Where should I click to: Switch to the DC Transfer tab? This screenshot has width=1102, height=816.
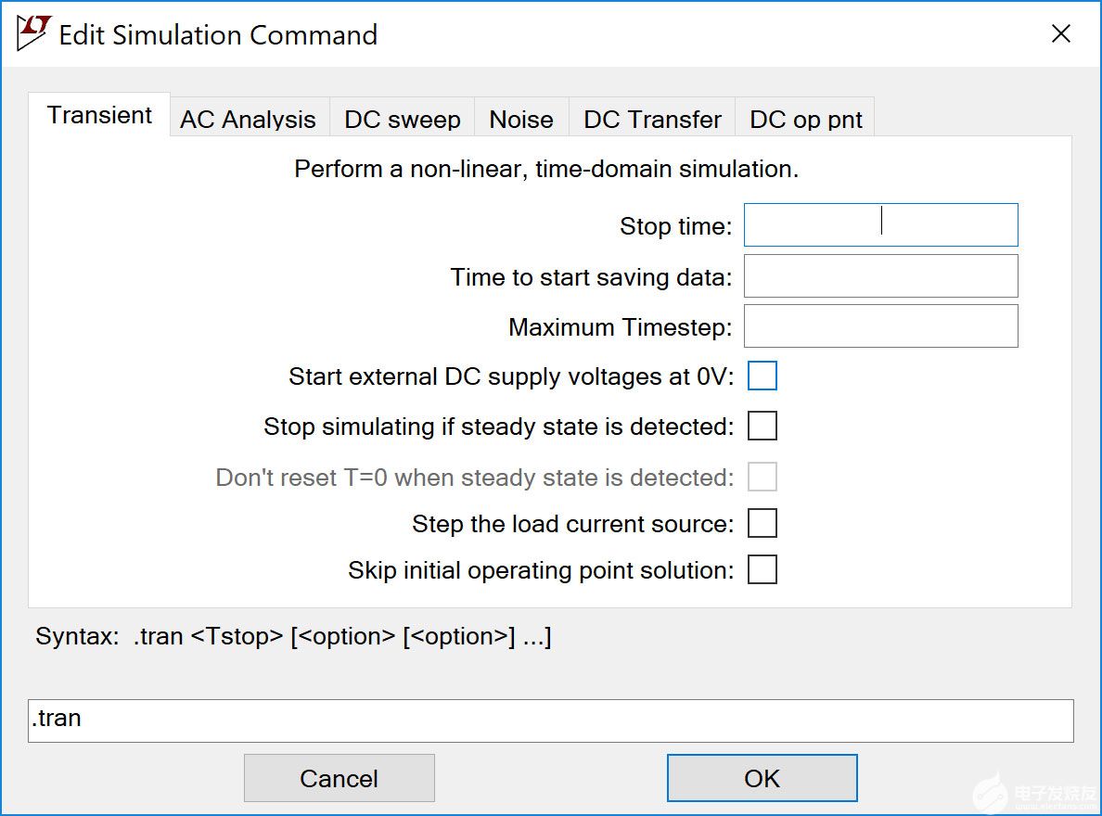[652, 120]
